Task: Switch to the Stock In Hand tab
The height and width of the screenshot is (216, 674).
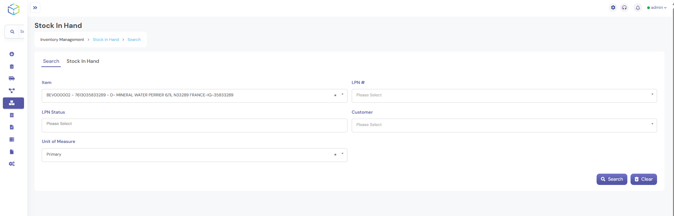Action: 83,61
